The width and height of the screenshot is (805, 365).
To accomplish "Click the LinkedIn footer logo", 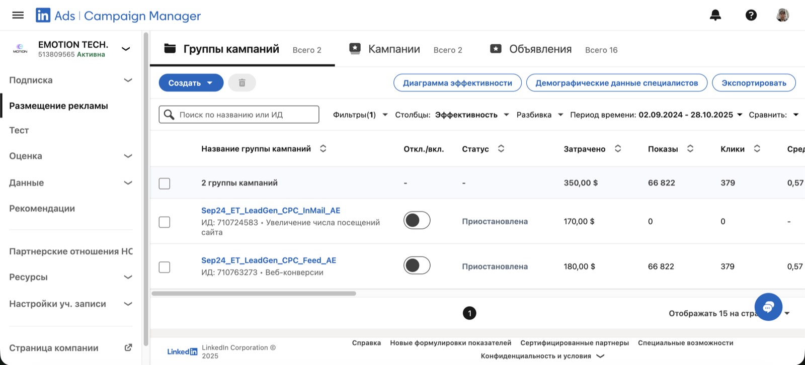I will pyautogui.click(x=182, y=351).
